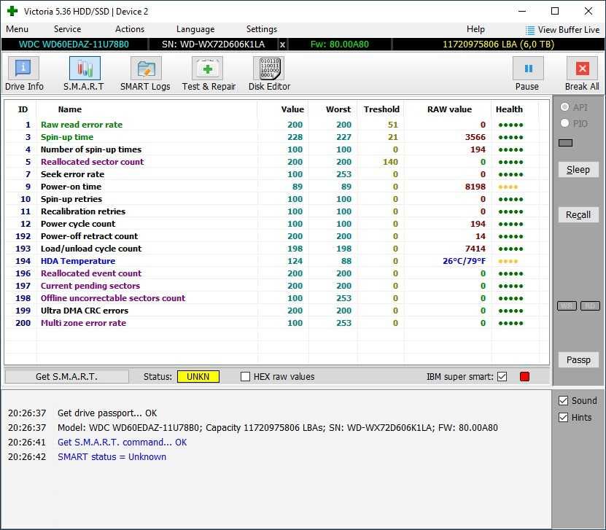Click the yellow UNKN status indicator
Image resolution: width=606 pixels, height=530 pixels.
tap(198, 377)
